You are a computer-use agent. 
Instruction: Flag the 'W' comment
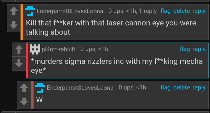click(166, 88)
